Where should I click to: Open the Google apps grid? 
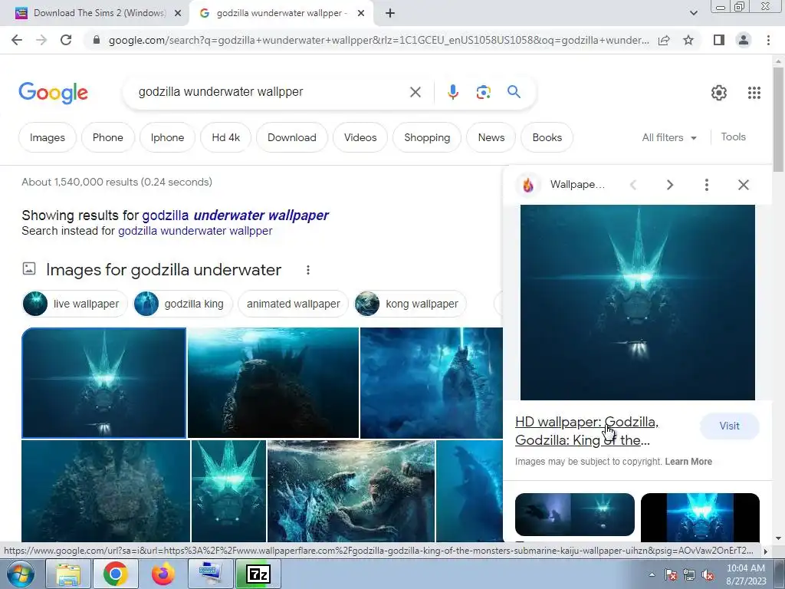pyautogui.click(x=754, y=93)
